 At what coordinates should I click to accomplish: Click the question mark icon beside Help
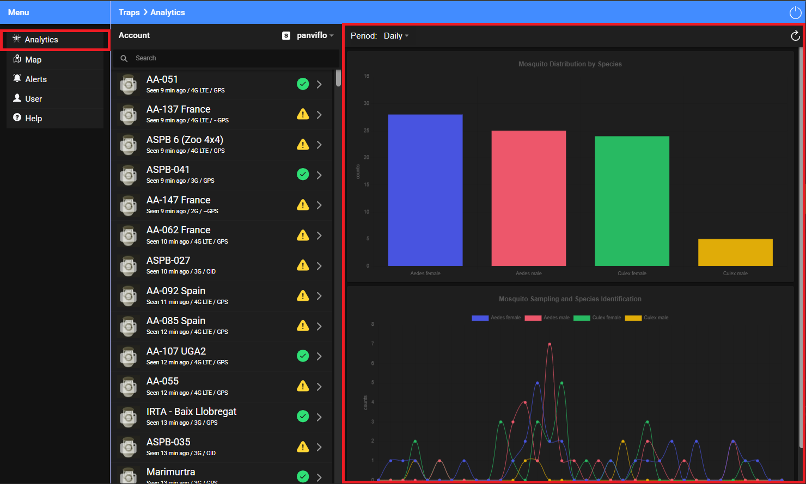[x=17, y=118]
